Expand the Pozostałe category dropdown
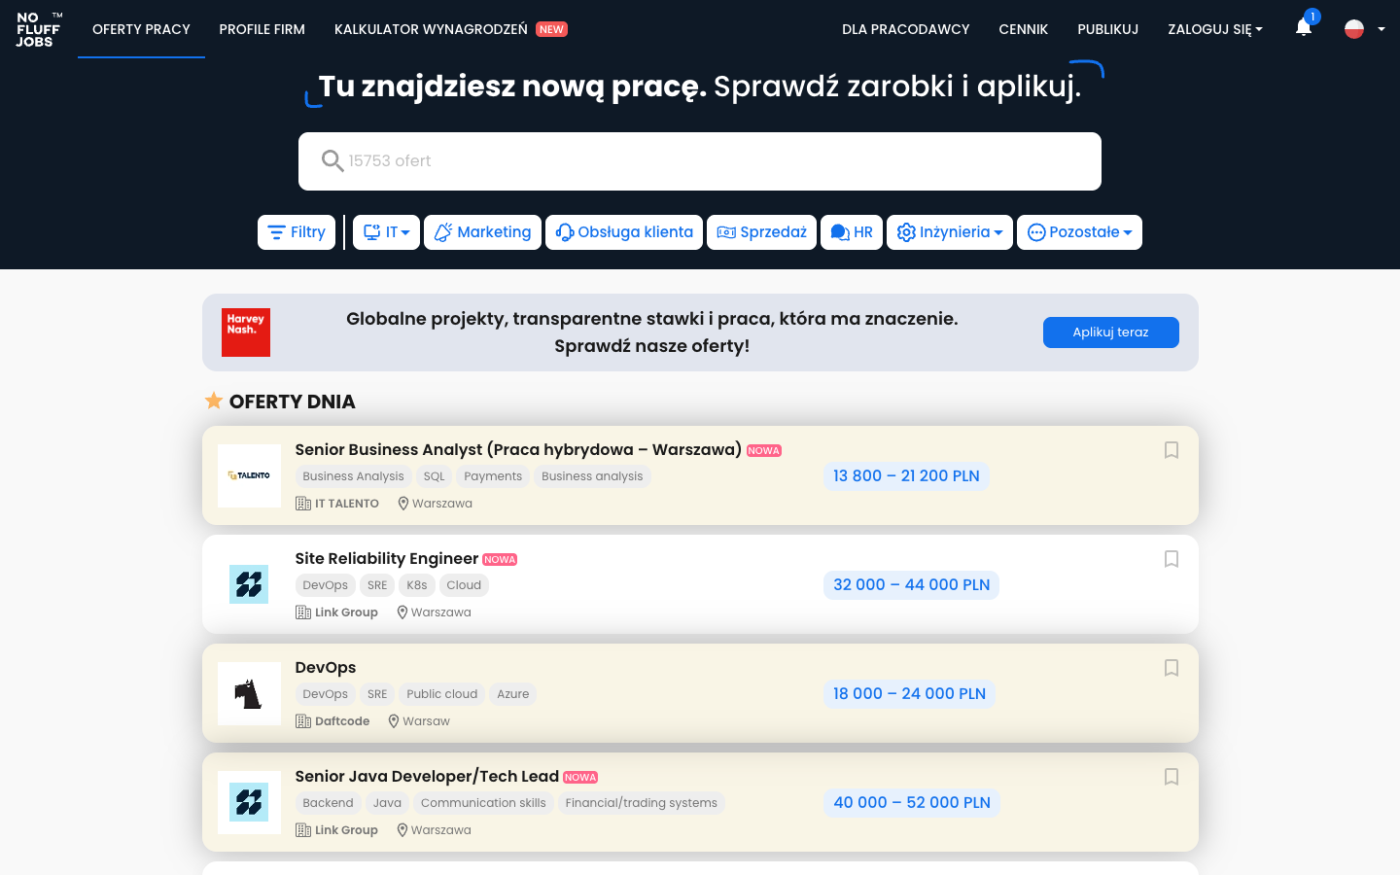 1079,232
